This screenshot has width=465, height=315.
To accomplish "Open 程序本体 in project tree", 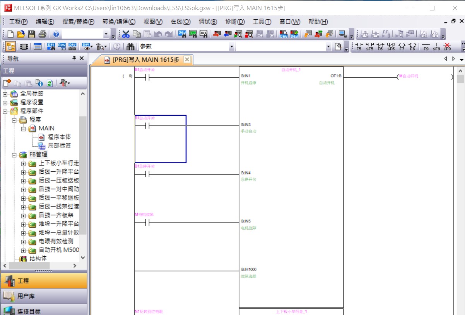I will [x=59, y=137].
